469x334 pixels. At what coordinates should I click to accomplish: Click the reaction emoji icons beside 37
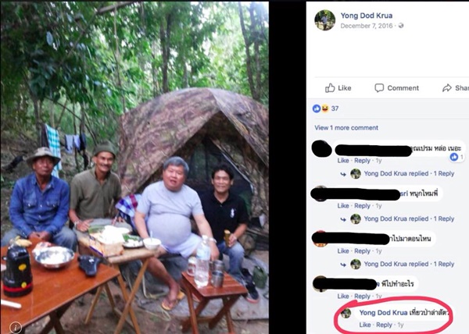(320, 108)
